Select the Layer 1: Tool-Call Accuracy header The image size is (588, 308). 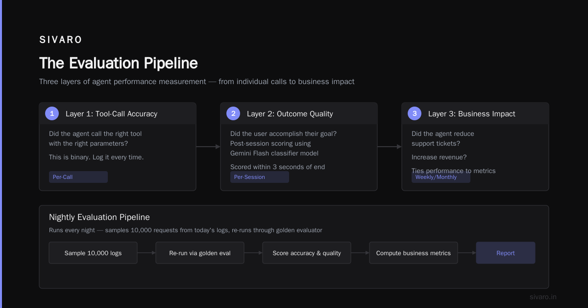(x=118, y=113)
